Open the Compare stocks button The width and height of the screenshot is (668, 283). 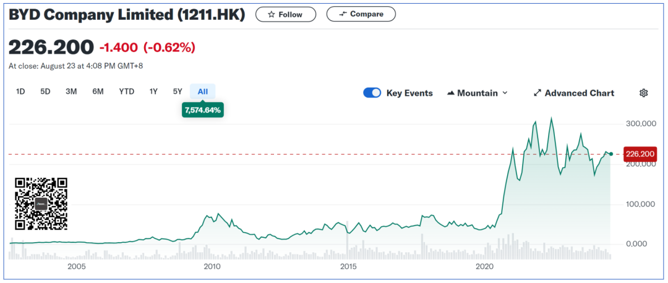coord(361,14)
